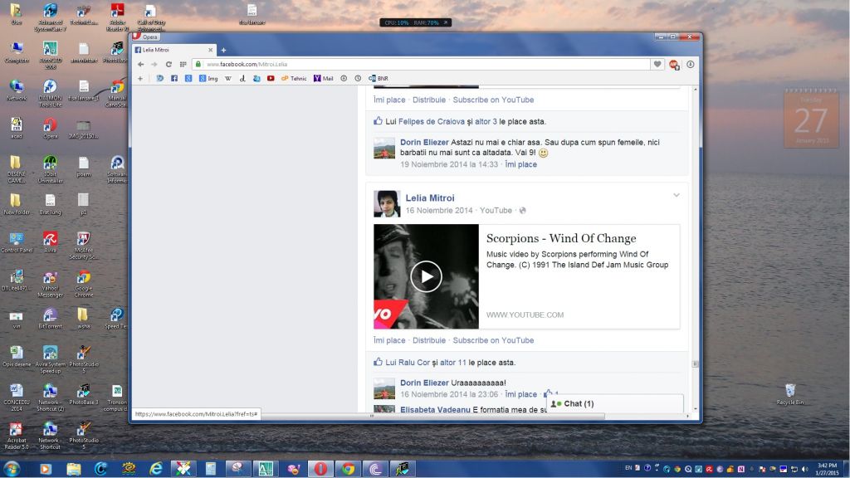Open the BNR bookmark
The width and height of the screenshot is (850, 478).
(x=379, y=79)
